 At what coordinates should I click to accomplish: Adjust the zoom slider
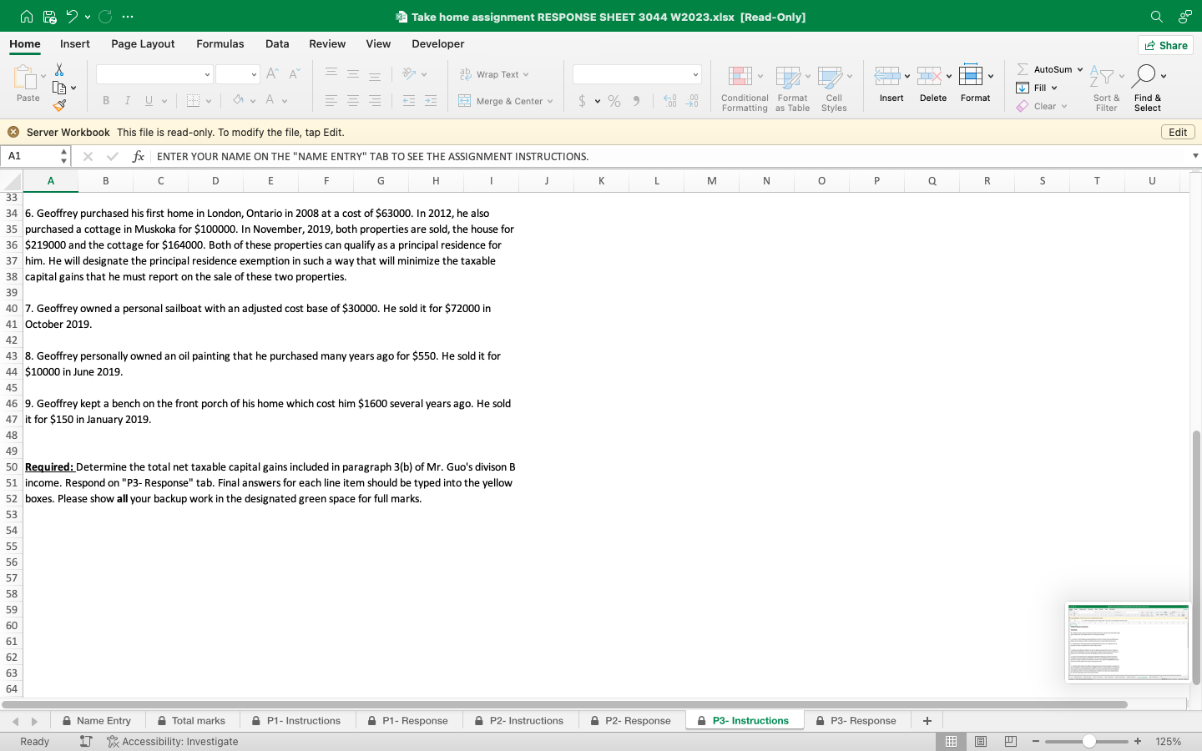tap(1088, 741)
